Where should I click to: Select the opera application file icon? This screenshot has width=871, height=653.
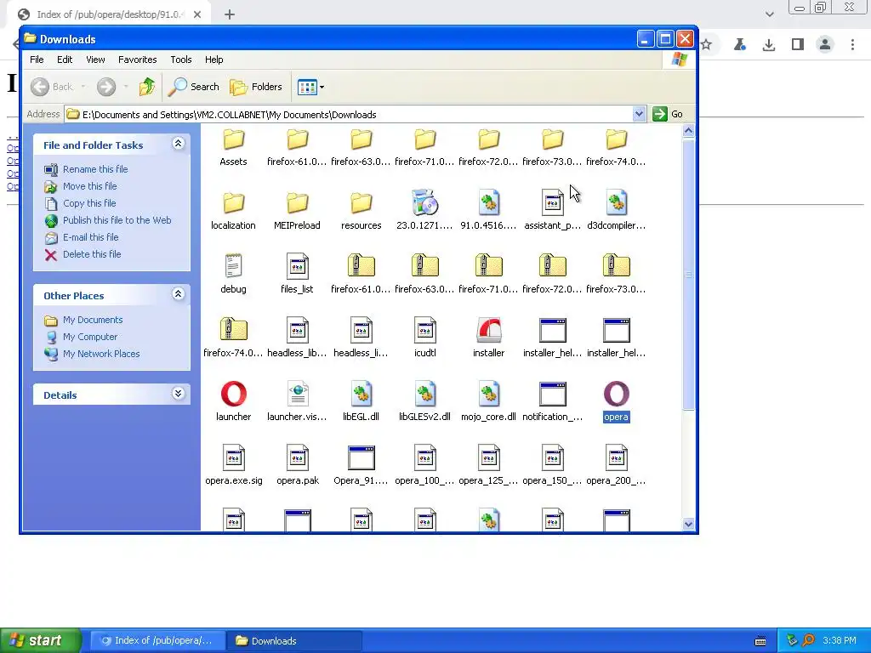(x=616, y=395)
